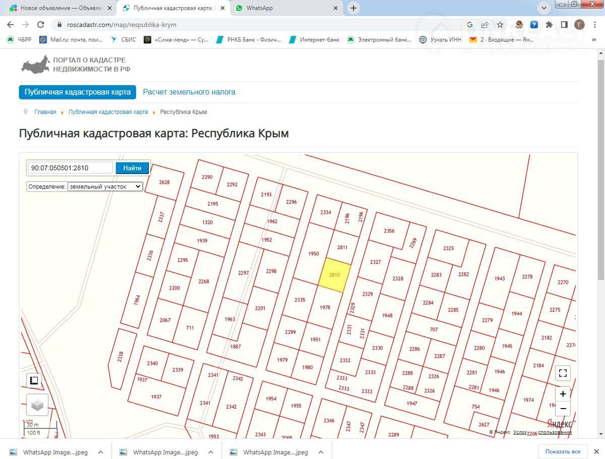Click the cadastral number search field
Screen dimensions: 605x459
click(x=70, y=168)
